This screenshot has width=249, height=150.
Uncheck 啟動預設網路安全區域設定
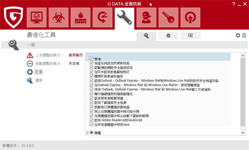[91, 68]
